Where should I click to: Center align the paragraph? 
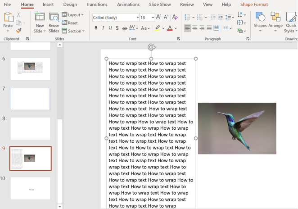pyautogui.click(x=195, y=28)
